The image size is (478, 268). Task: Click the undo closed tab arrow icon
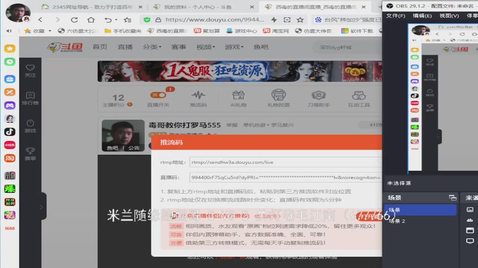coord(108,20)
